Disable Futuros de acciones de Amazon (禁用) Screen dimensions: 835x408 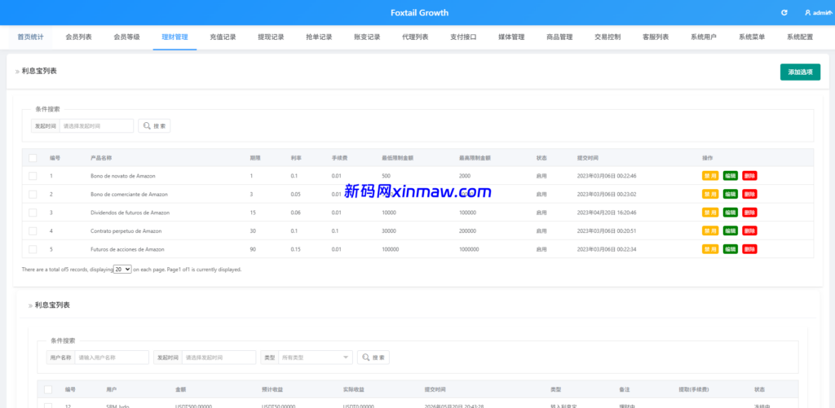click(x=710, y=249)
